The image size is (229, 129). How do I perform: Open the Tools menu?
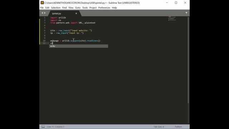[85, 8]
